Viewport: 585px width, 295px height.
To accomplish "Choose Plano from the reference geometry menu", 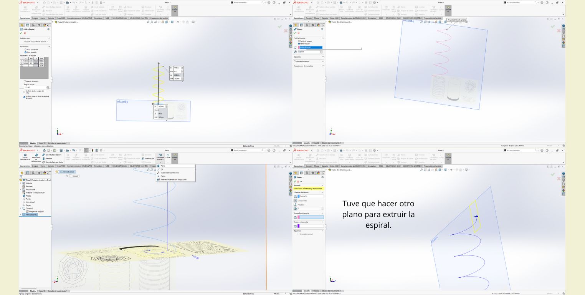I will coord(175,166).
